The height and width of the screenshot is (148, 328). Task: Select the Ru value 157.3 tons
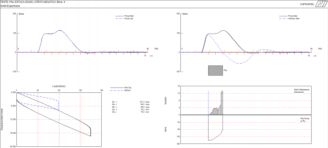click(144, 102)
